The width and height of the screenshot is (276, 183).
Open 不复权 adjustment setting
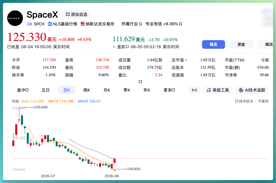[x=263, y=101]
